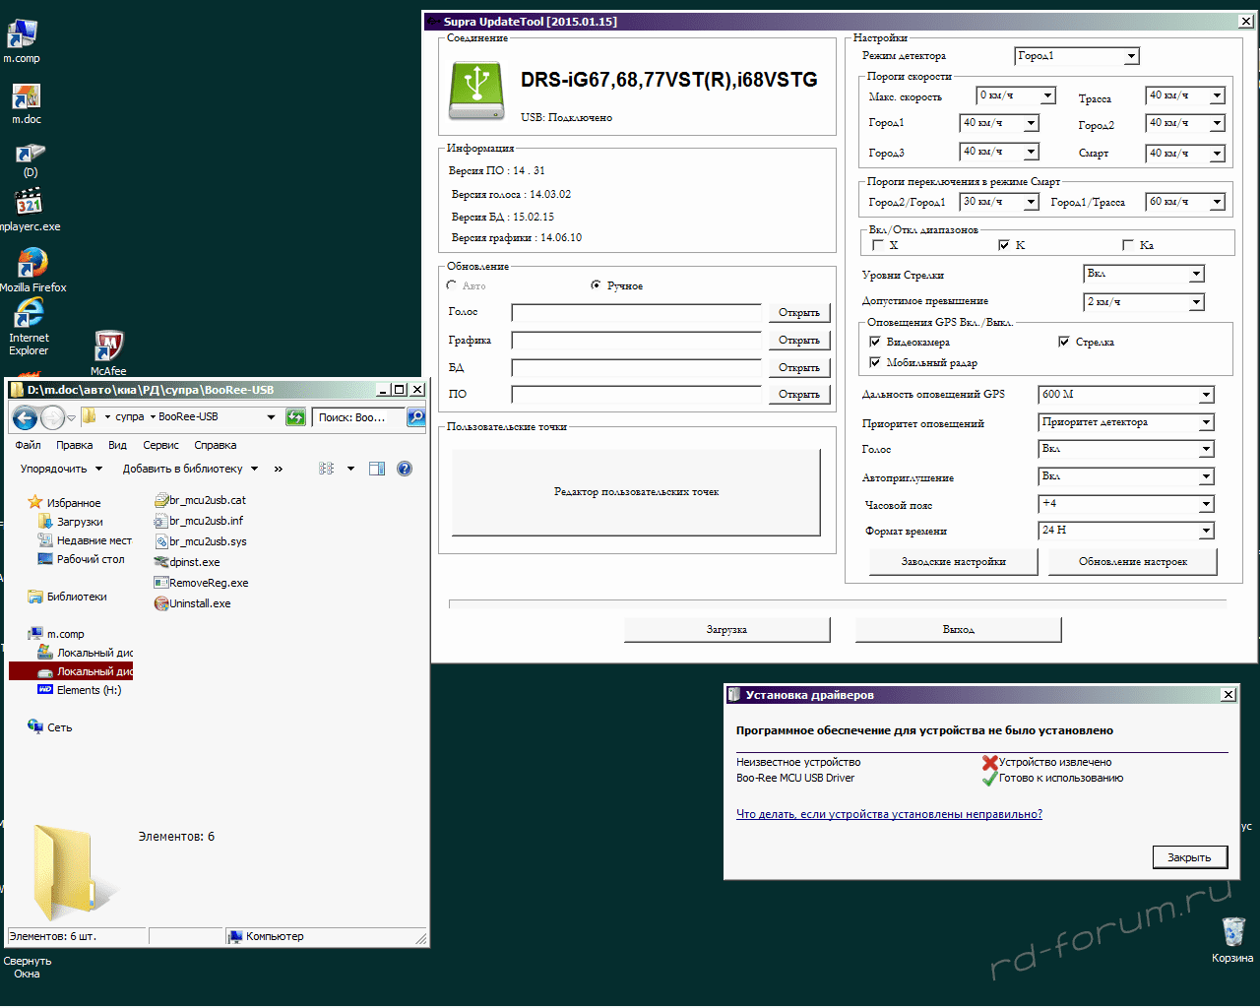1260x1008 pixels.
Task: Click the update progress bar in UpdateTool
Action: [x=838, y=603]
